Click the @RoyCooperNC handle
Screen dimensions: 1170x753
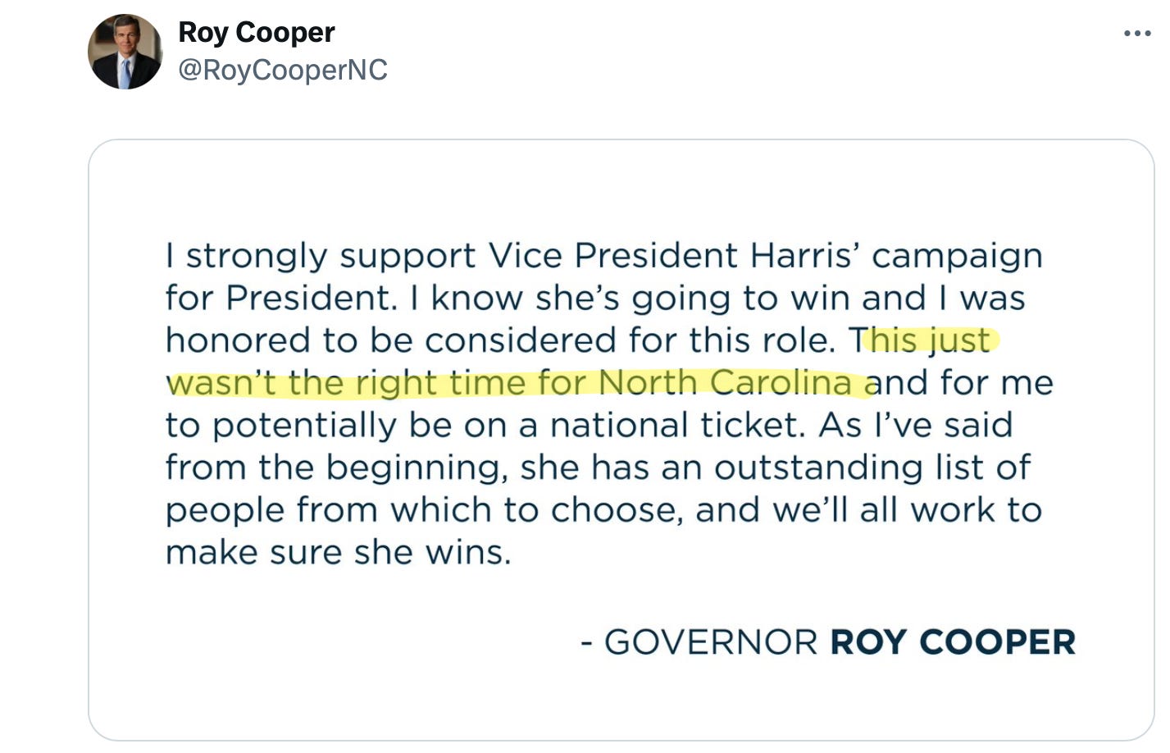(283, 71)
